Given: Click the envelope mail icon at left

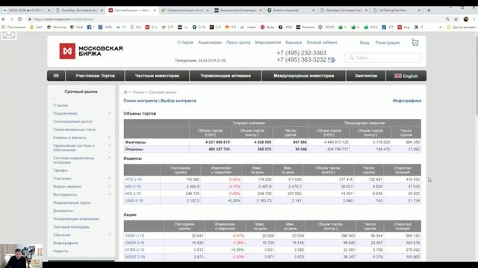Looking at the screenshot, I should click(8, 35).
